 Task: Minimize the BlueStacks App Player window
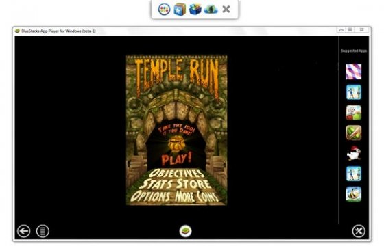tap(341, 30)
